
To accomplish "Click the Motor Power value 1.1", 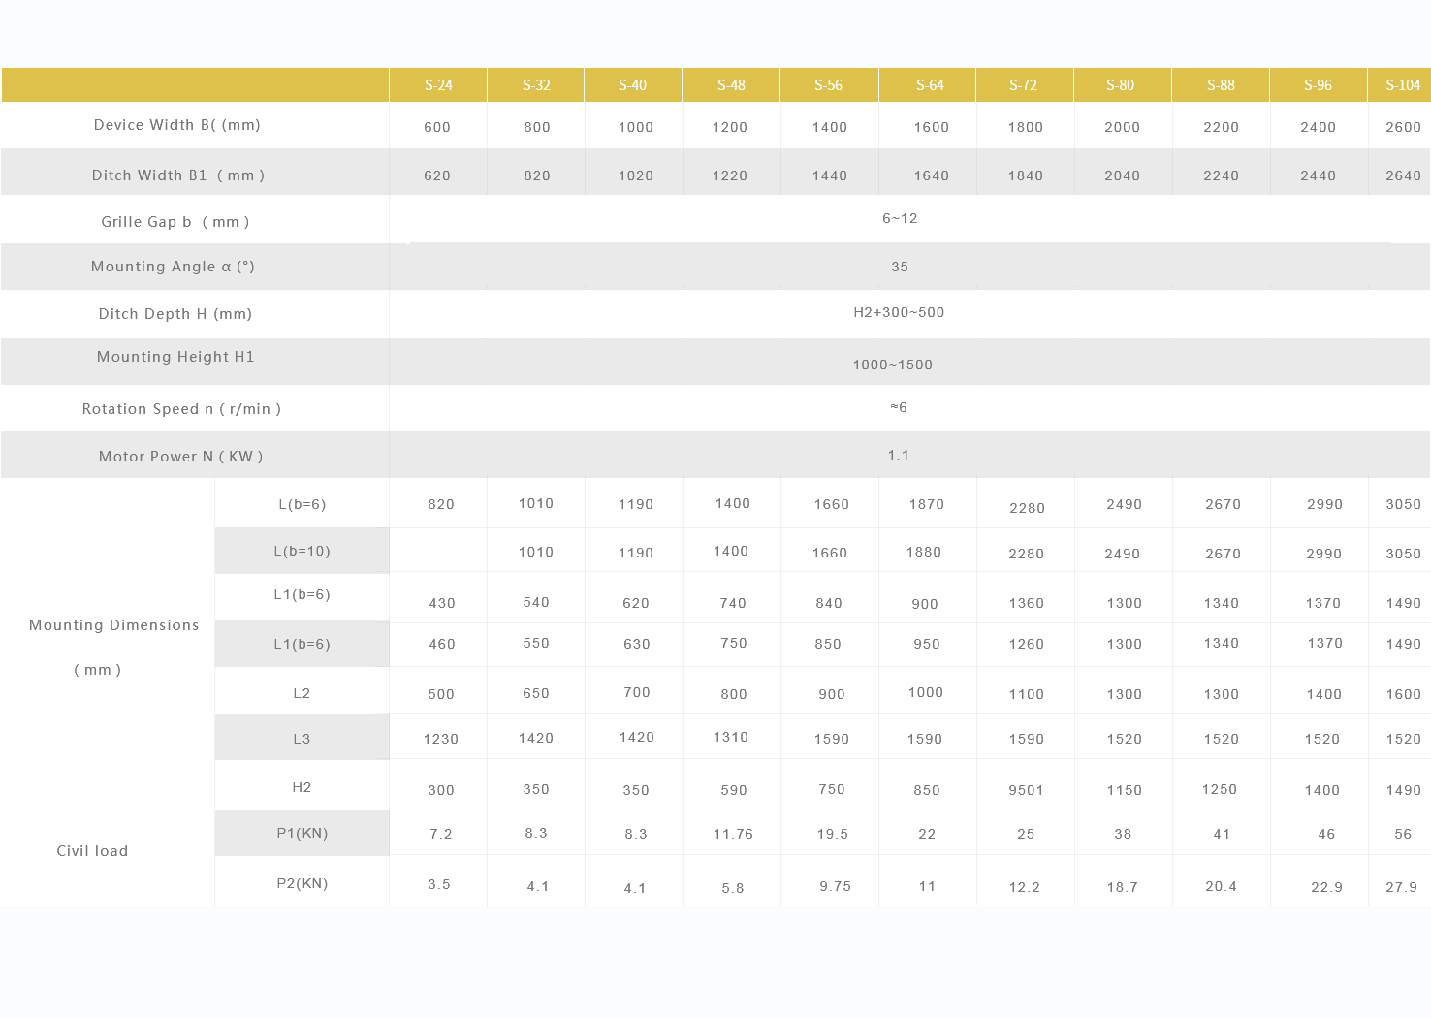I will (899, 455).
